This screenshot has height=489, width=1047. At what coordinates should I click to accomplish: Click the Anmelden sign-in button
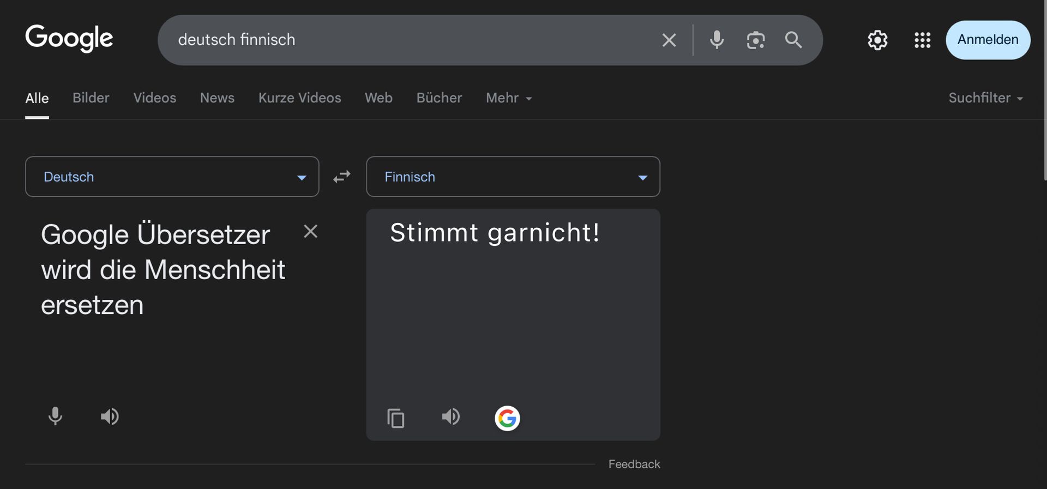[988, 40]
